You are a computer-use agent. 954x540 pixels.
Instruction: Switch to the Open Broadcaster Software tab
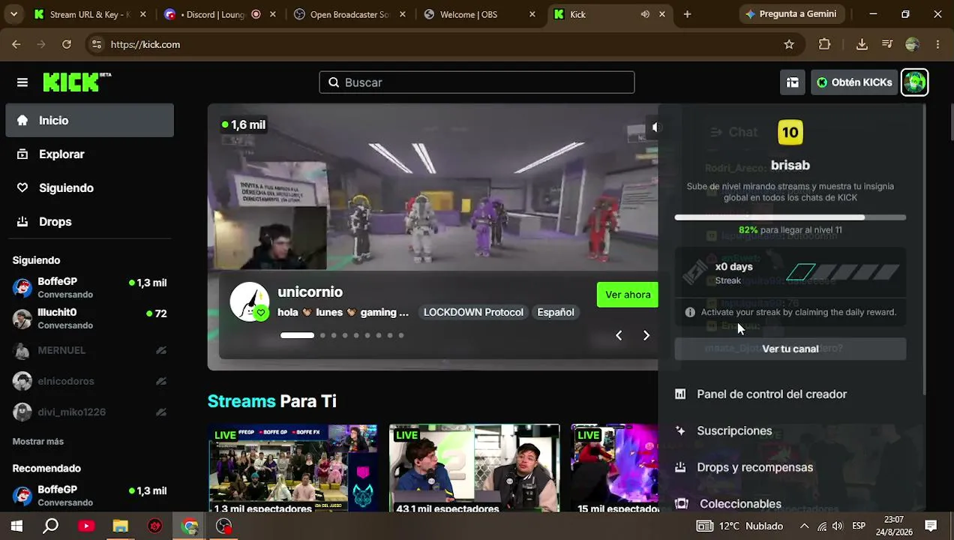coord(351,14)
